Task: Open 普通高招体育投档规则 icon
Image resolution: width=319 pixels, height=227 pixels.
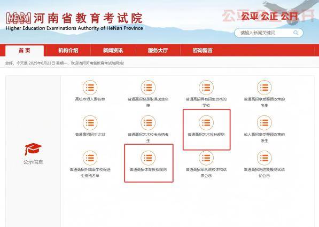Action: (148, 158)
